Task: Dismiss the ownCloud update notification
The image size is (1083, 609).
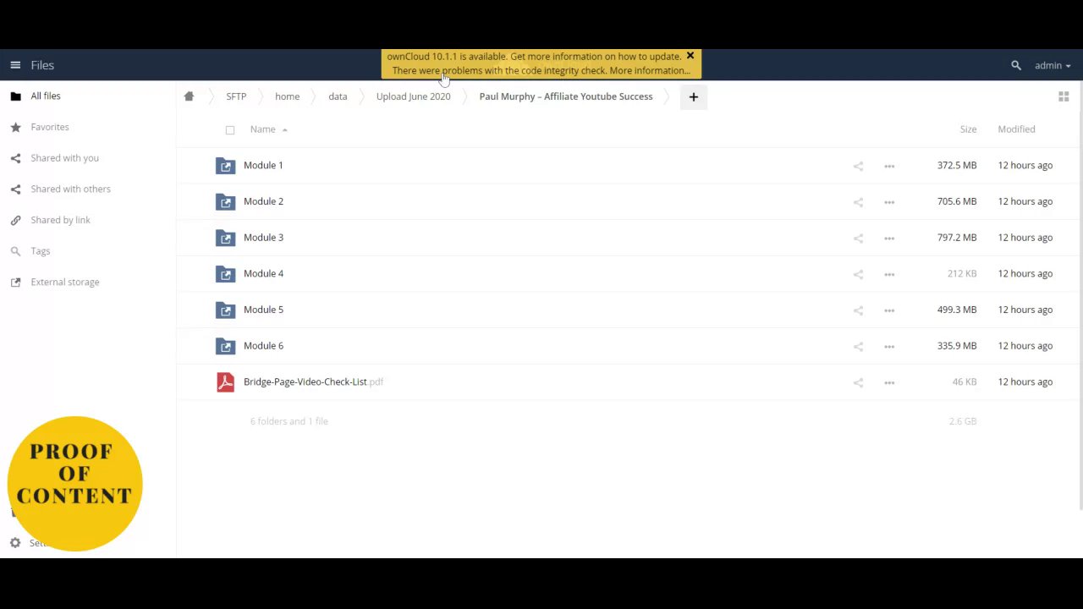Action: pyautogui.click(x=690, y=56)
